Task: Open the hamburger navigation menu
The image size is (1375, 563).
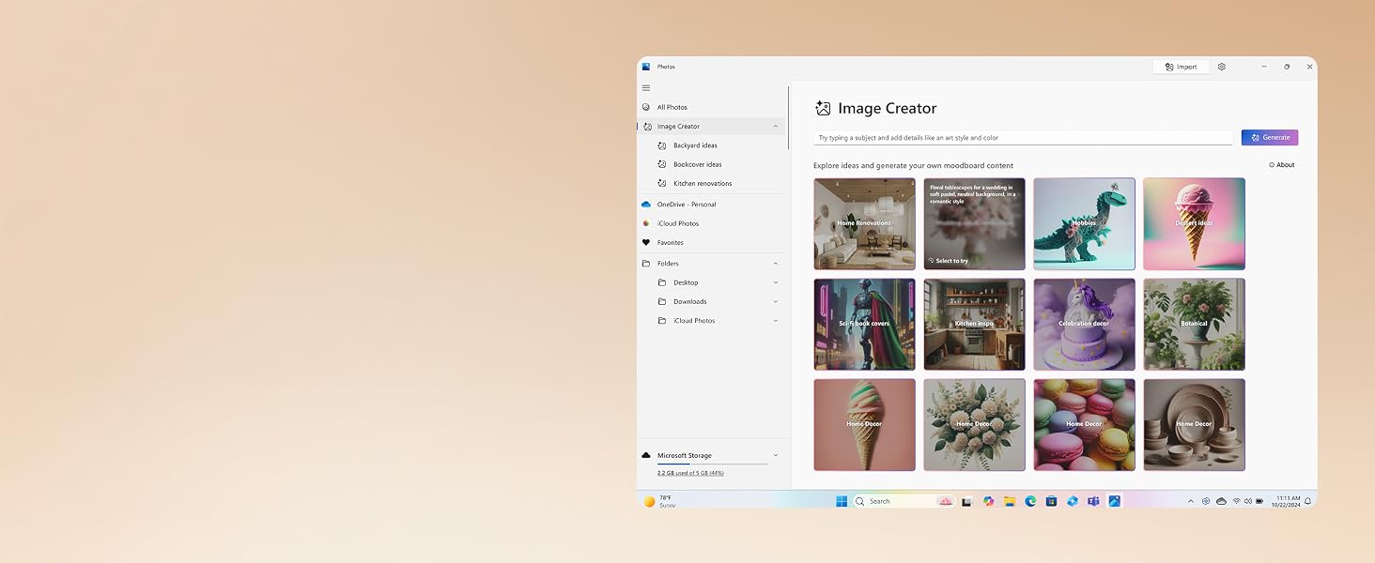Action: click(646, 88)
